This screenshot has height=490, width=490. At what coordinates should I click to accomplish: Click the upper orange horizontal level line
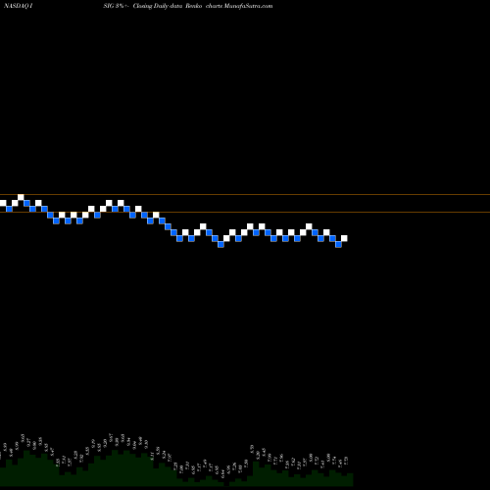pos(245,195)
